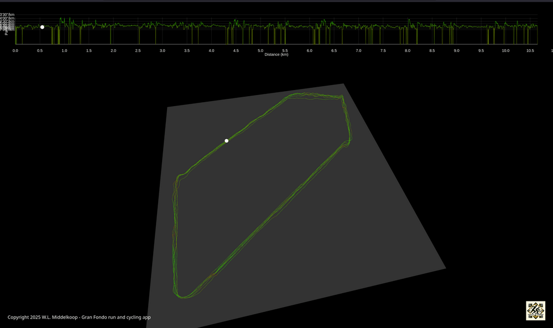
Task: Click the 3'30"/km pace axis label
Action: [7, 14]
